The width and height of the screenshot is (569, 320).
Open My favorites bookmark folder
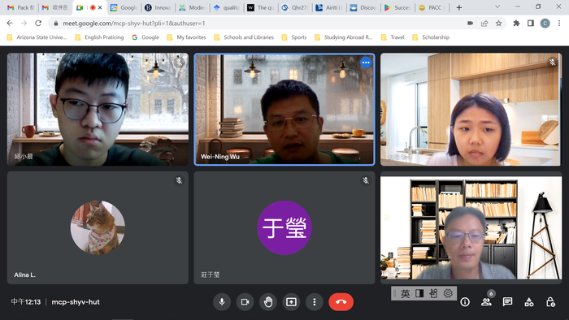point(186,37)
